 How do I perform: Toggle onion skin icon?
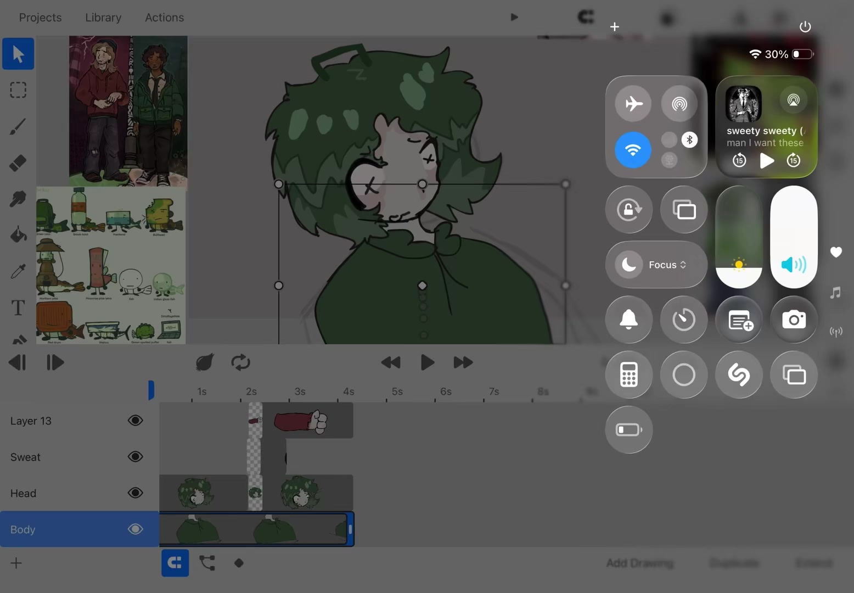point(205,362)
